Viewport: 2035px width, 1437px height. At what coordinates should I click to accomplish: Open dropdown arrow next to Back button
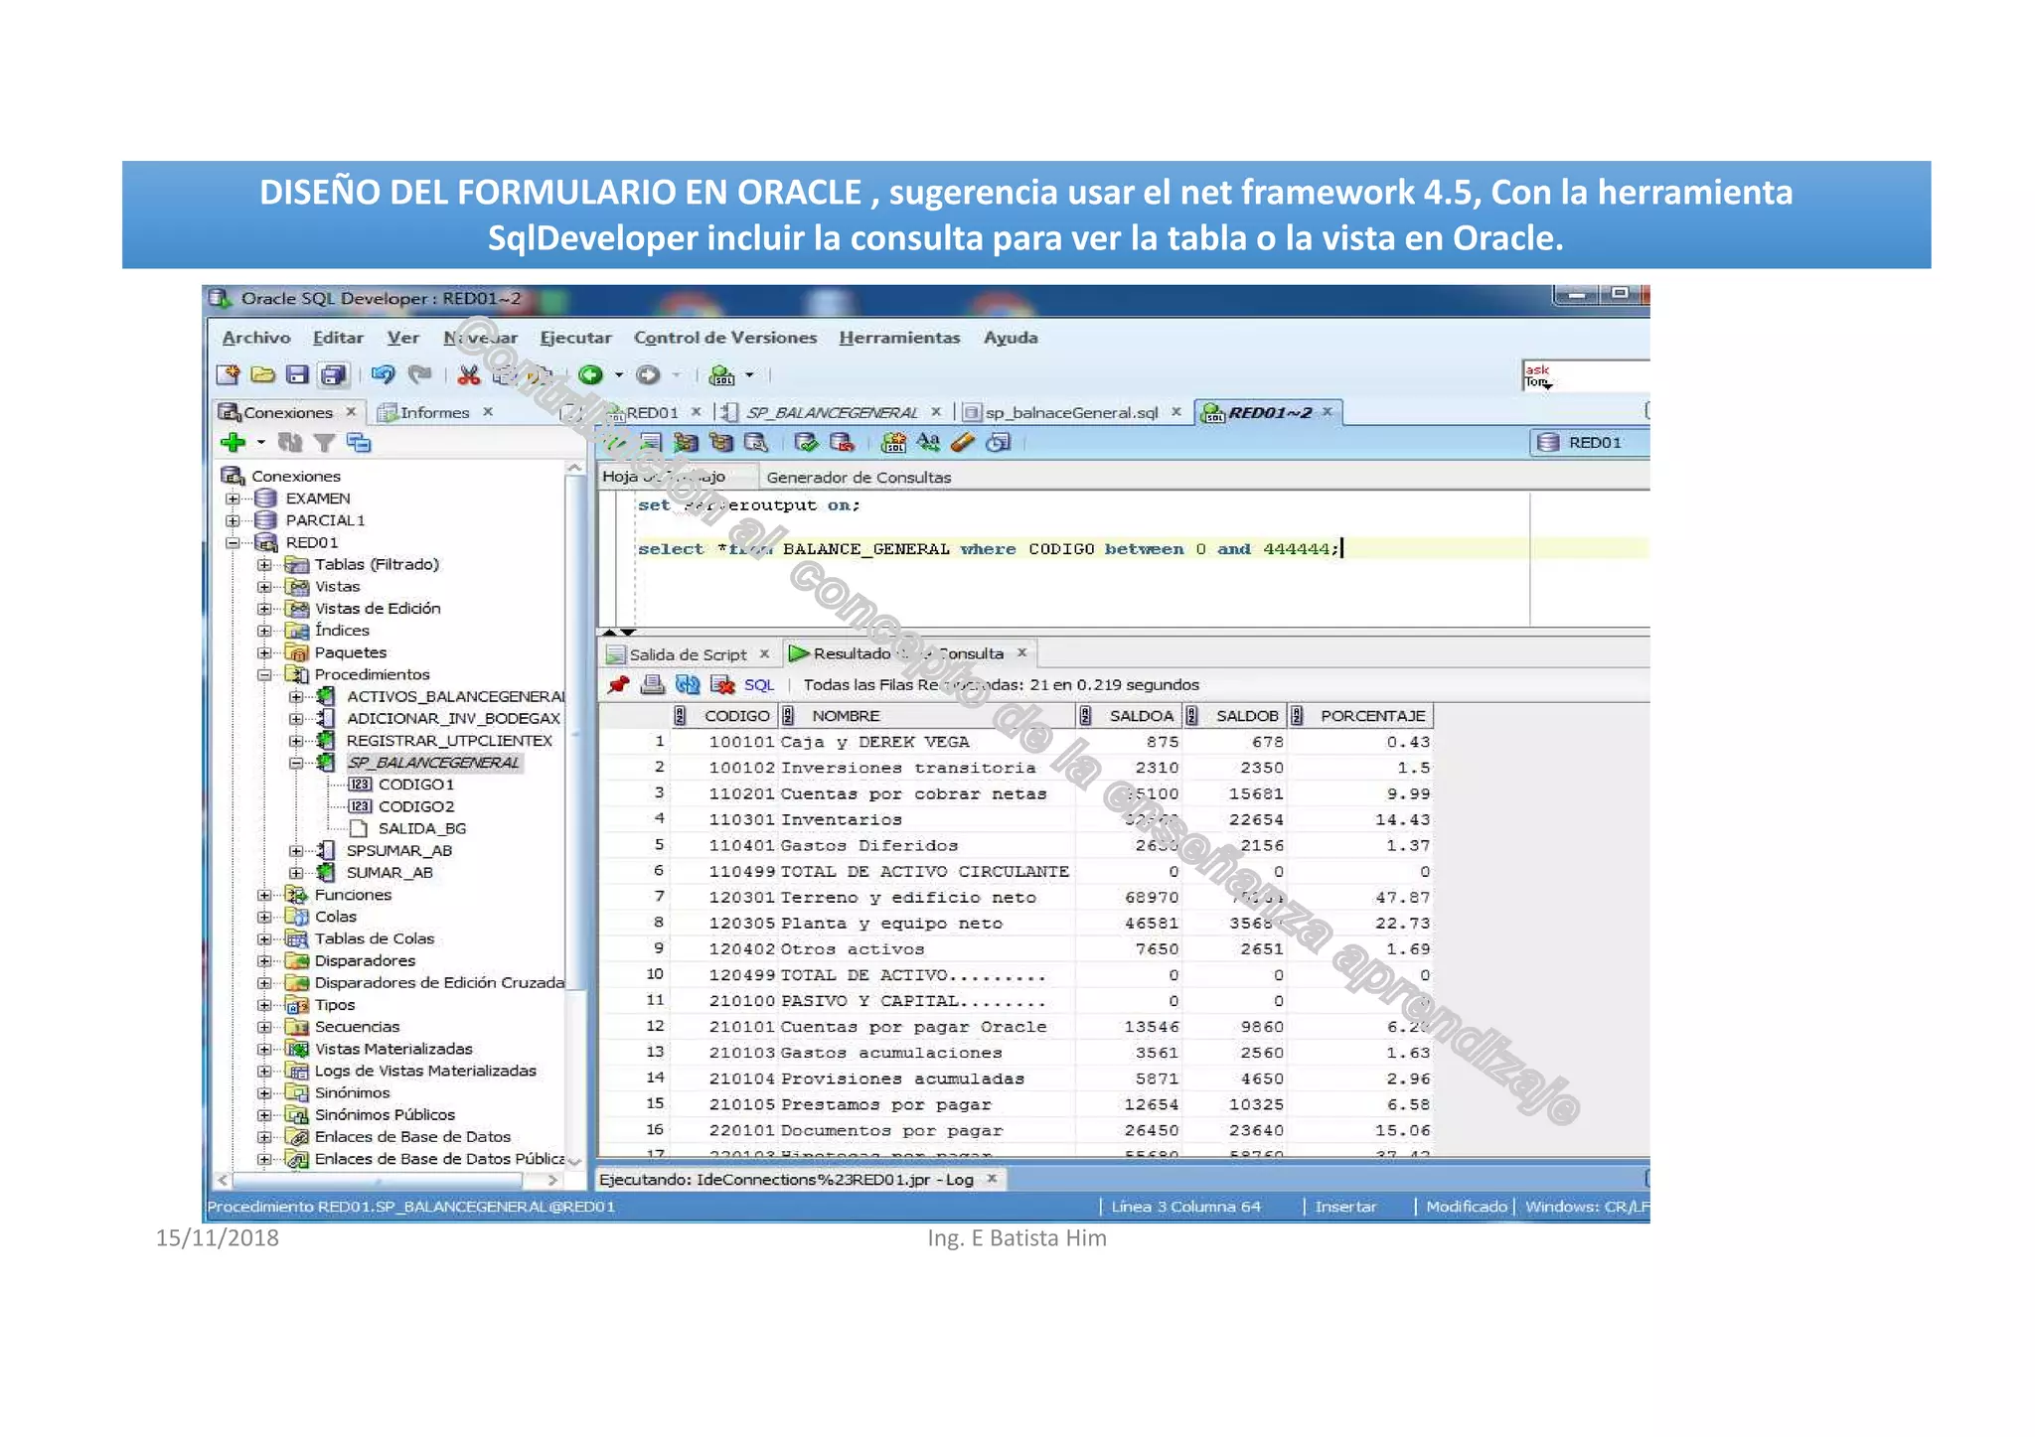619,375
